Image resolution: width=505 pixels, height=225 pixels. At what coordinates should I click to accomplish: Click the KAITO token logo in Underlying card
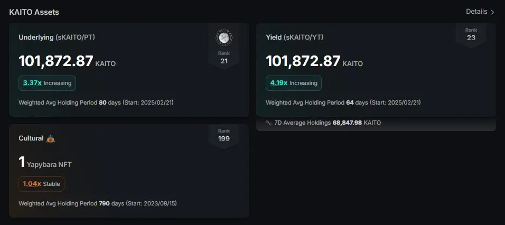(224, 38)
